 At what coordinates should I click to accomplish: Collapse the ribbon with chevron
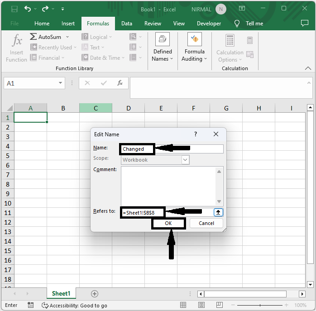click(308, 68)
